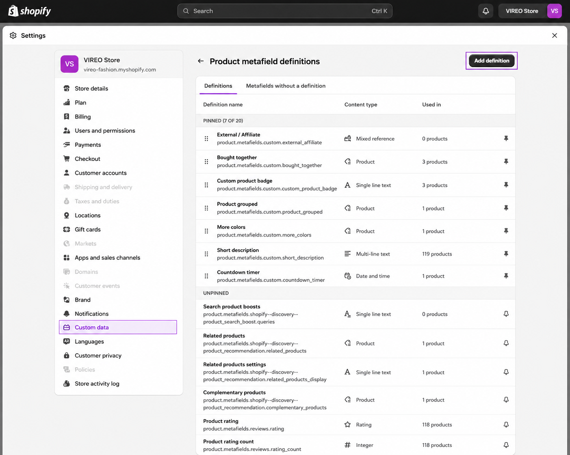Click the Plan chart icon in sidebar
The height and width of the screenshot is (455, 570).
click(67, 103)
